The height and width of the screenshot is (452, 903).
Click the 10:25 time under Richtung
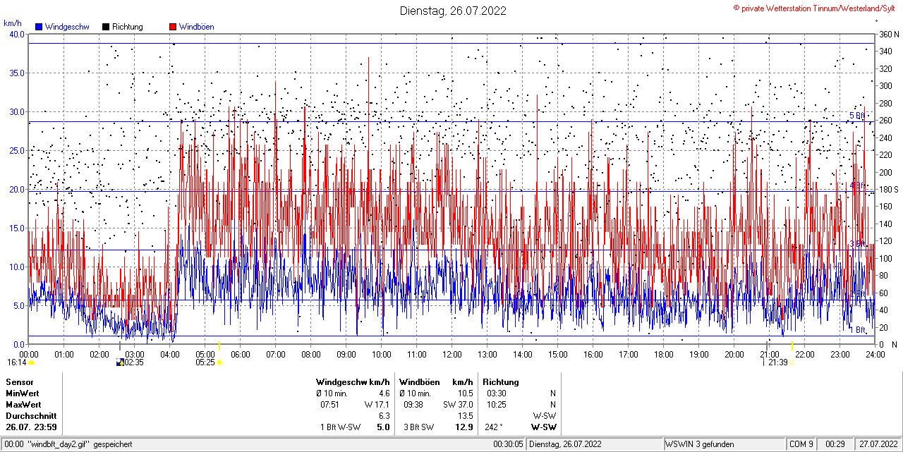(497, 405)
